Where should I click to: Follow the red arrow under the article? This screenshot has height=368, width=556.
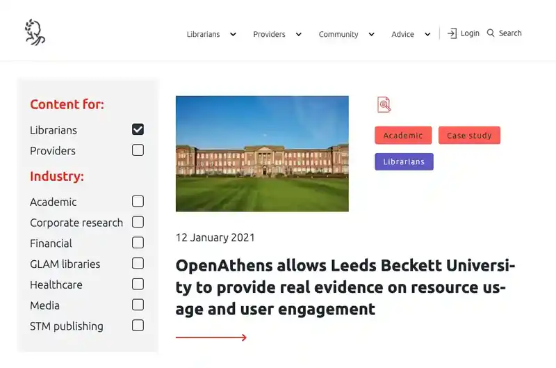click(x=211, y=337)
